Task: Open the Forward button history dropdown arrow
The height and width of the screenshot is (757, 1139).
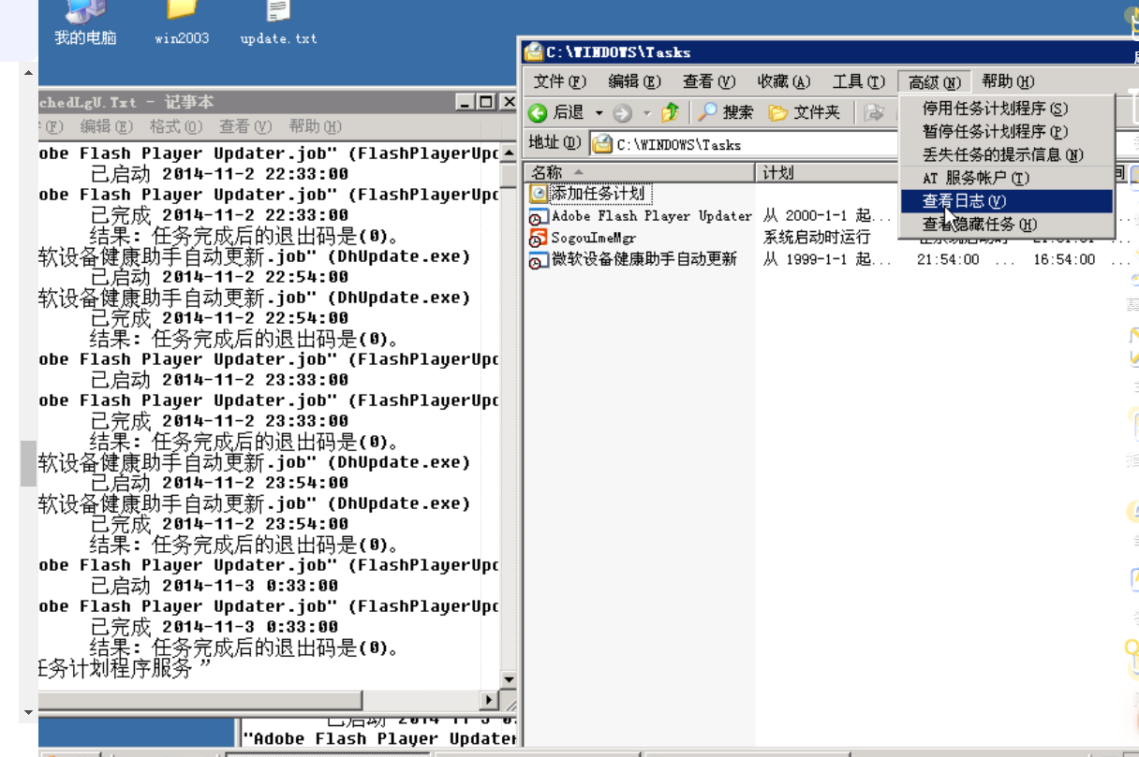Action: 646,113
